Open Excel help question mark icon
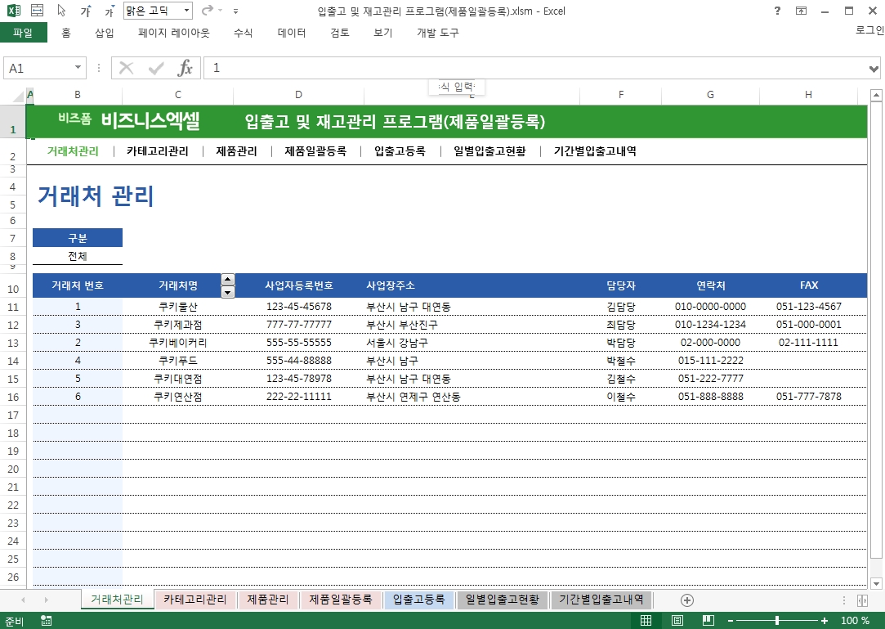Image resolution: width=885 pixels, height=629 pixels. [x=776, y=11]
